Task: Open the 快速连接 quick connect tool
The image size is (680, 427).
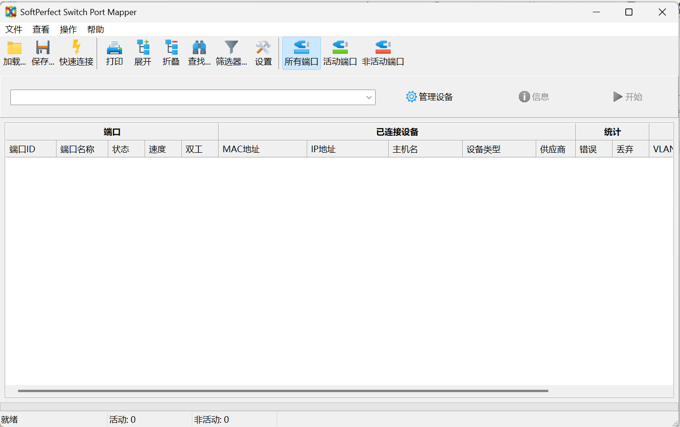Action: tap(75, 53)
